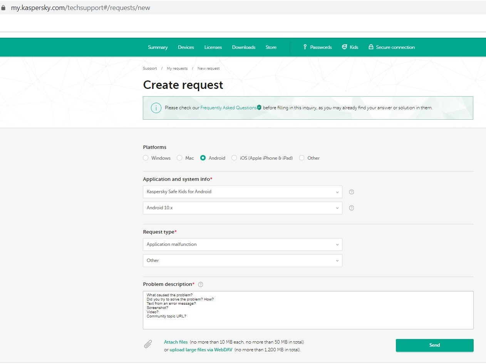Viewport: 486px width, 364px height.
Task: Click the Problem description label text
Action: pyautogui.click(x=168, y=284)
